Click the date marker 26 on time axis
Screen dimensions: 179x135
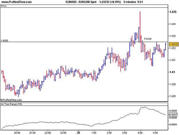(x=78, y=133)
